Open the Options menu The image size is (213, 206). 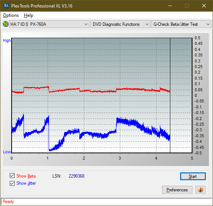11,15
